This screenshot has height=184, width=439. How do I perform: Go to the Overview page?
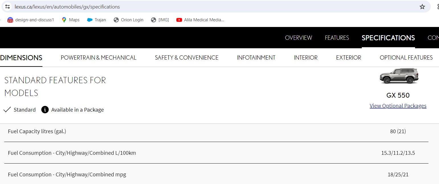(299, 38)
